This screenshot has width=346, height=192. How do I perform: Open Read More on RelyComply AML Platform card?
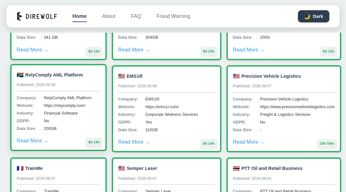coord(32,140)
